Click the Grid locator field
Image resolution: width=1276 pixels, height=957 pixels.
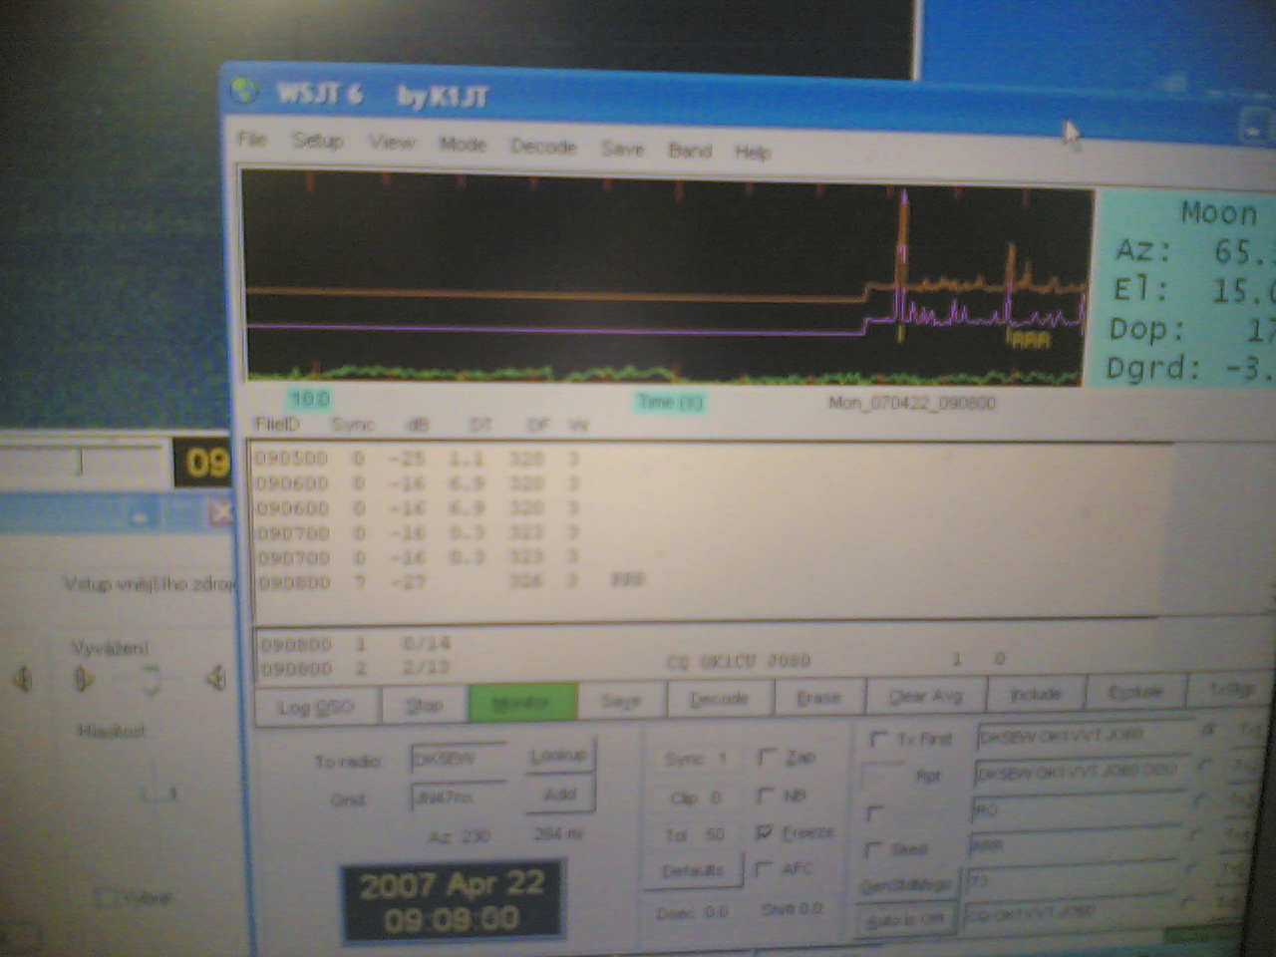pyautogui.click(x=459, y=797)
